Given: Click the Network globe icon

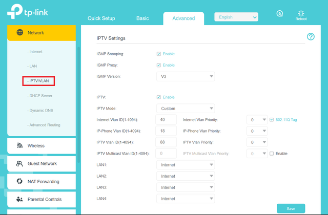Looking at the screenshot, I should pos(20,32).
